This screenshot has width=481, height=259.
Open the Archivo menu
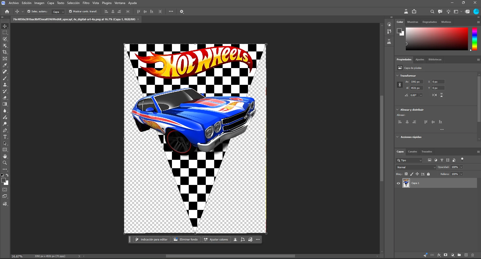click(x=14, y=3)
